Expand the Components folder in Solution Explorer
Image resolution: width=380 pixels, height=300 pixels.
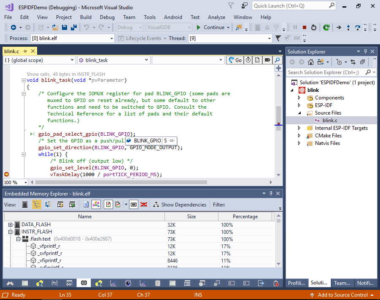pyautogui.click(x=299, y=98)
